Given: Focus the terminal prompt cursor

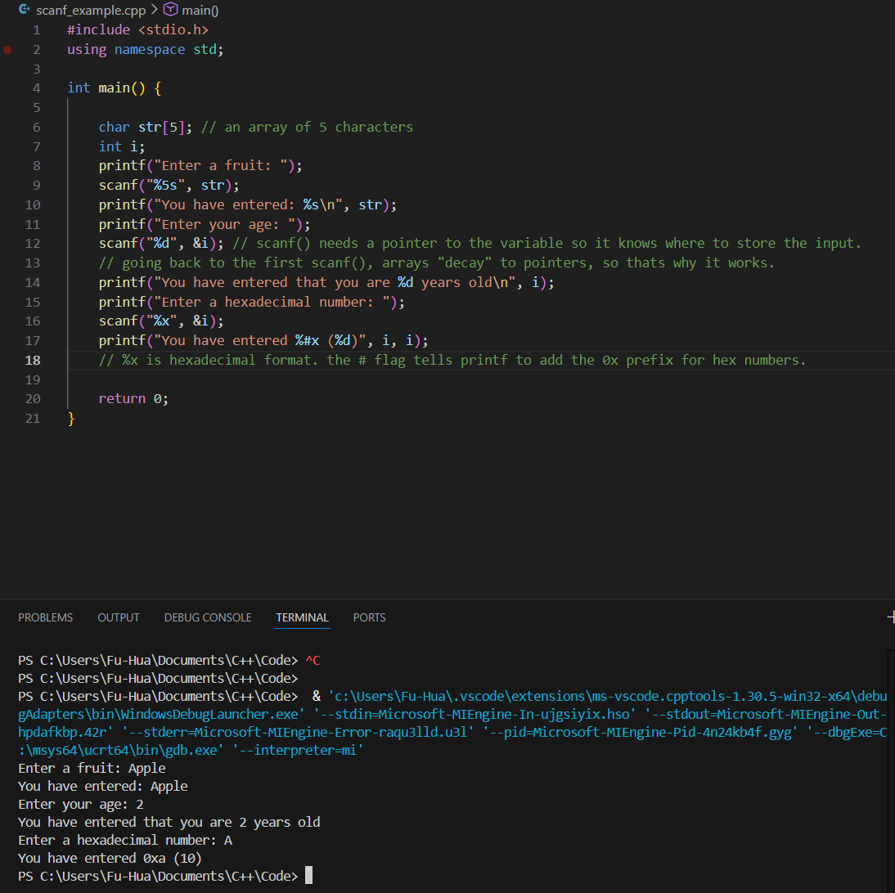Looking at the screenshot, I should click(308, 876).
